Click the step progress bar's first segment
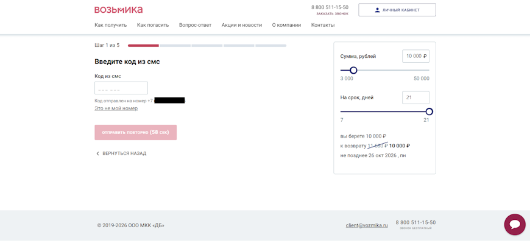The image size is (530, 243). [x=143, y=45]
